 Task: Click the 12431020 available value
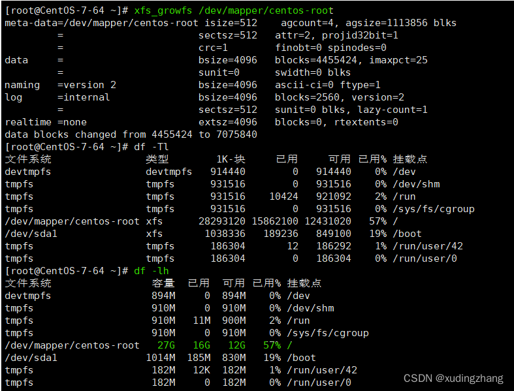(328, 221)
